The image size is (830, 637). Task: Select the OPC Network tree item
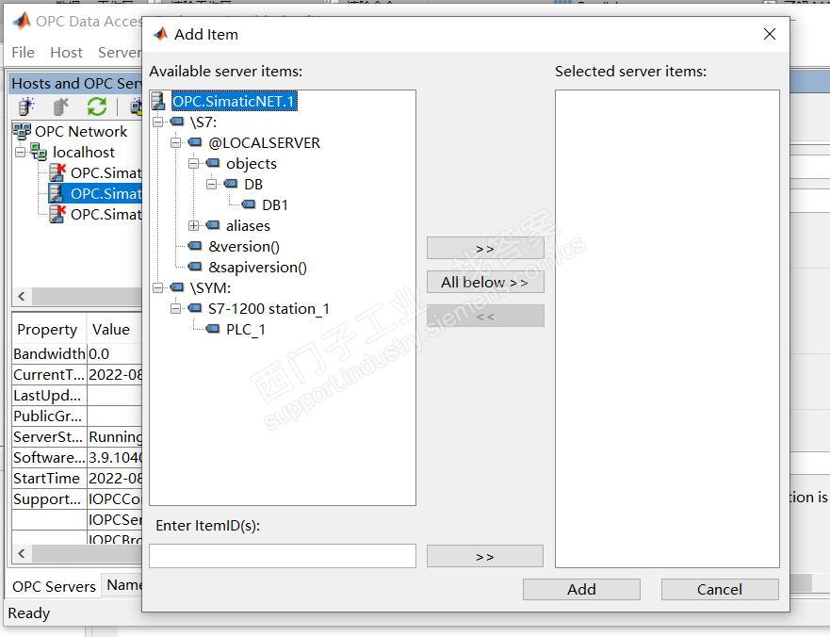coord(81,131)
